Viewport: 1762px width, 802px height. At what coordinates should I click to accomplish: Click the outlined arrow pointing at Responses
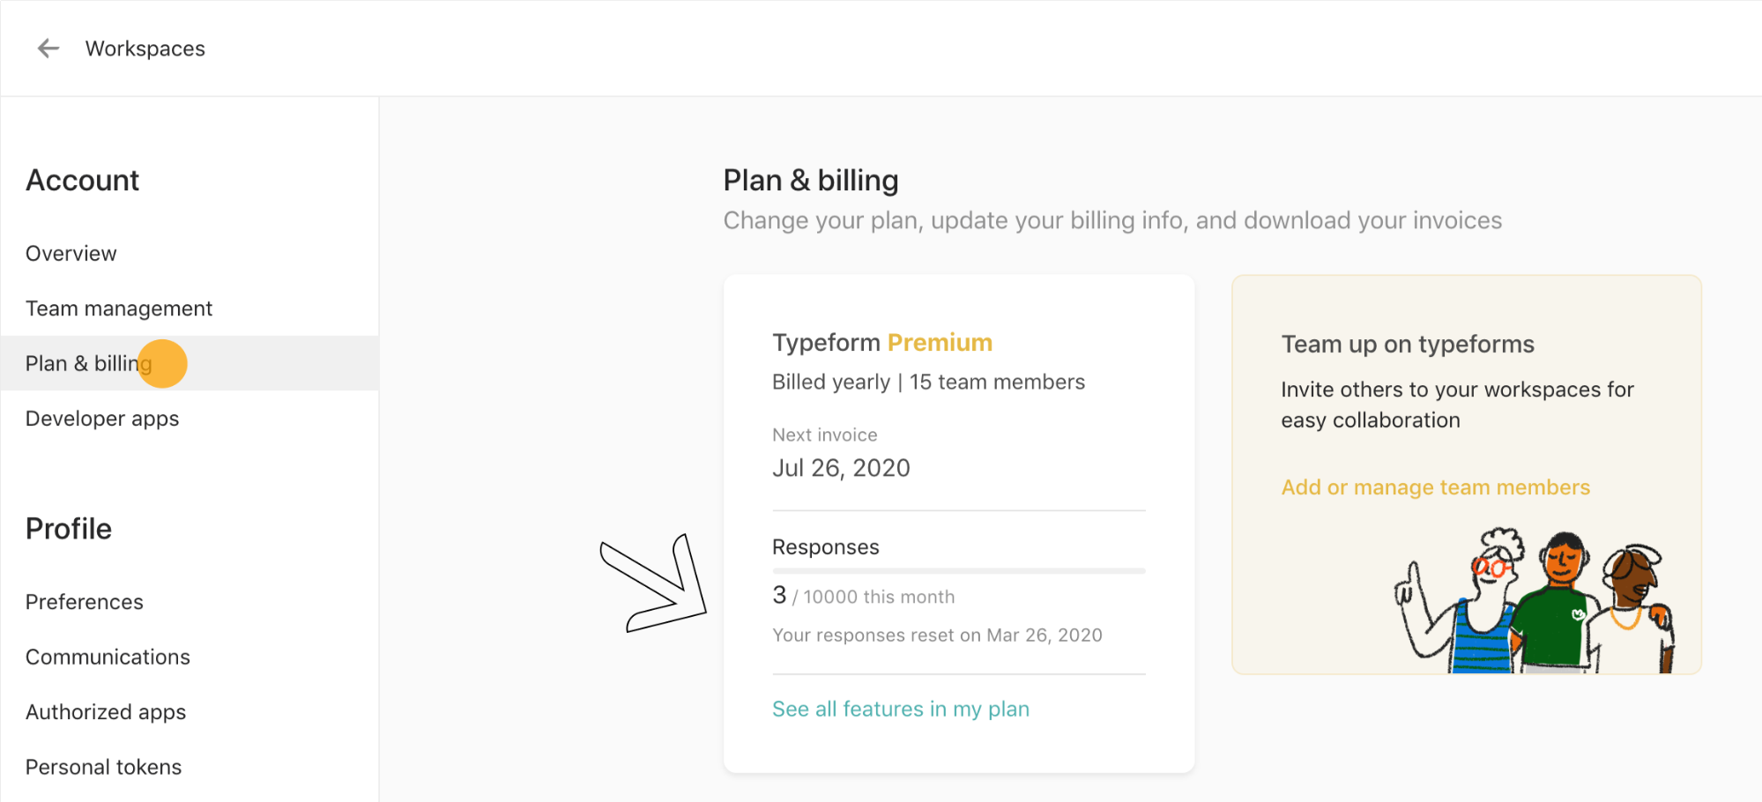(x=653, y=583)
